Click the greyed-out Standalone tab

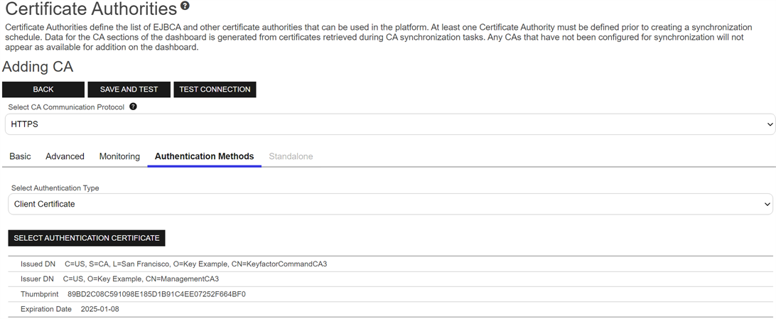[x=291, y=156]
